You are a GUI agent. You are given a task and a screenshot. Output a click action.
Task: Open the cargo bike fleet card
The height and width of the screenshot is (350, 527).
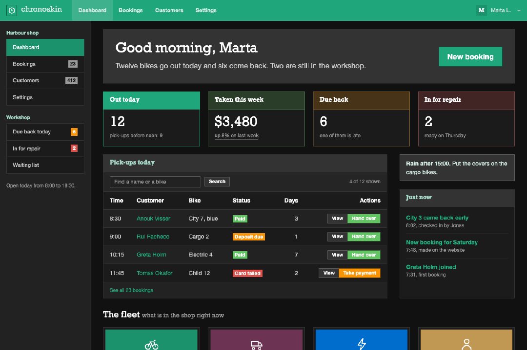257,339
